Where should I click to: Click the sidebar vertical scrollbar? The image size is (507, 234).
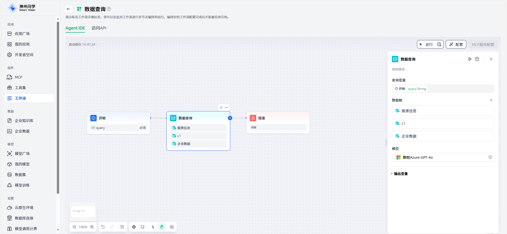58,105
